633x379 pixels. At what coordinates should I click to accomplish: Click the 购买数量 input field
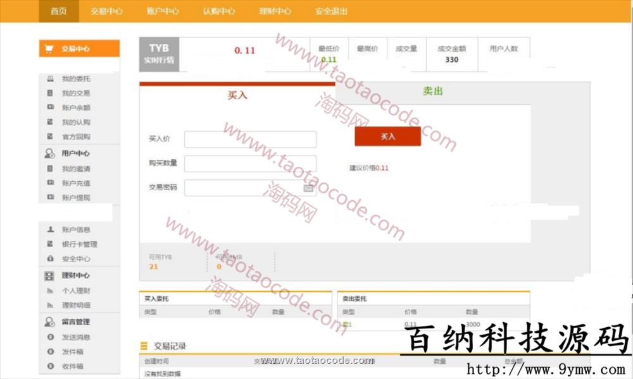pos(250,164)
